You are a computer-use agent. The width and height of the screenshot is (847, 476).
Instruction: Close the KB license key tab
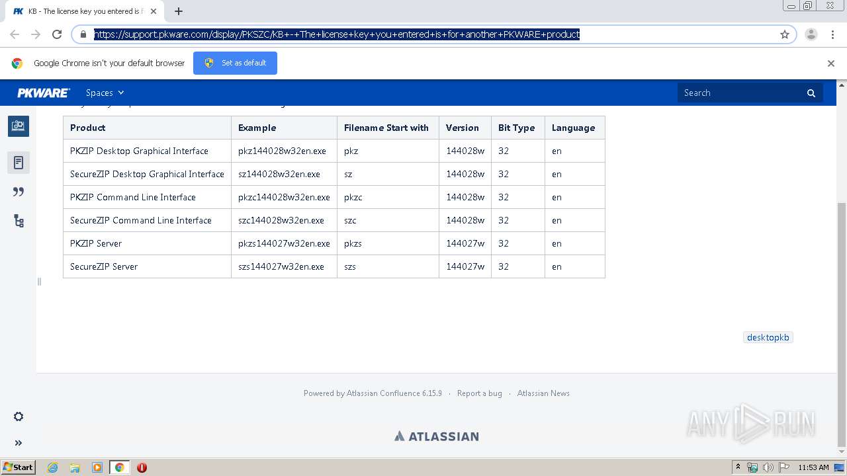pyautogui.click(x=154, y=11)
